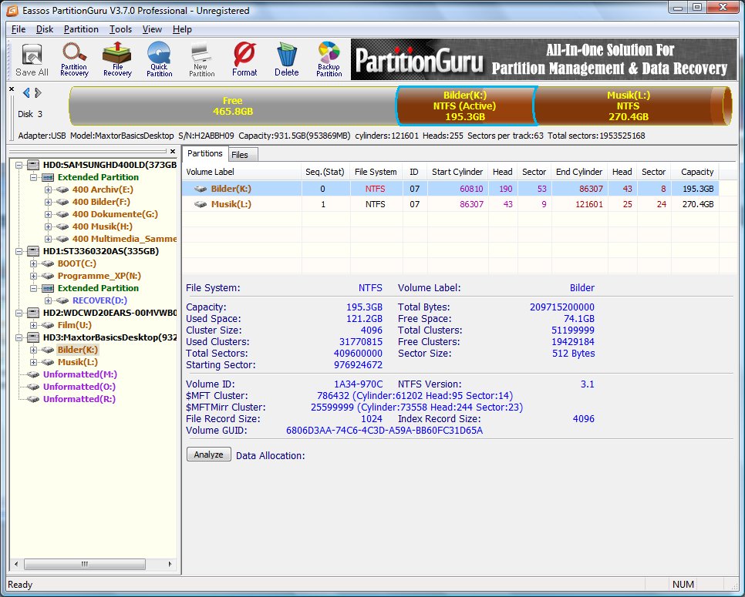Image resolution: width=745 pixels, height=597 pixels.
Task: Select Bilder(K:) under HD3 in tree
Action: (77, 350)
